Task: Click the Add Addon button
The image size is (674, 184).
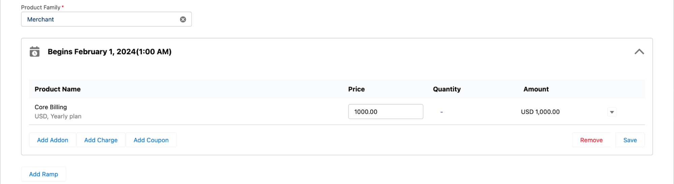Action: point(53,140)
